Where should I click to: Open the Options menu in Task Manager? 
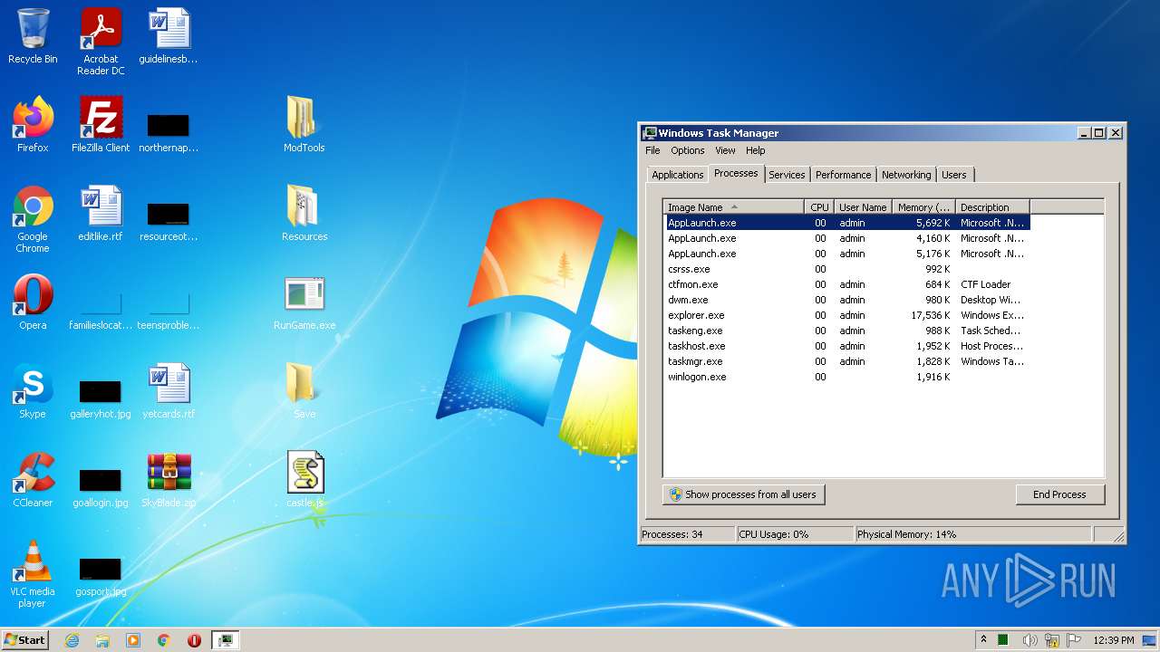coord(687,150)
